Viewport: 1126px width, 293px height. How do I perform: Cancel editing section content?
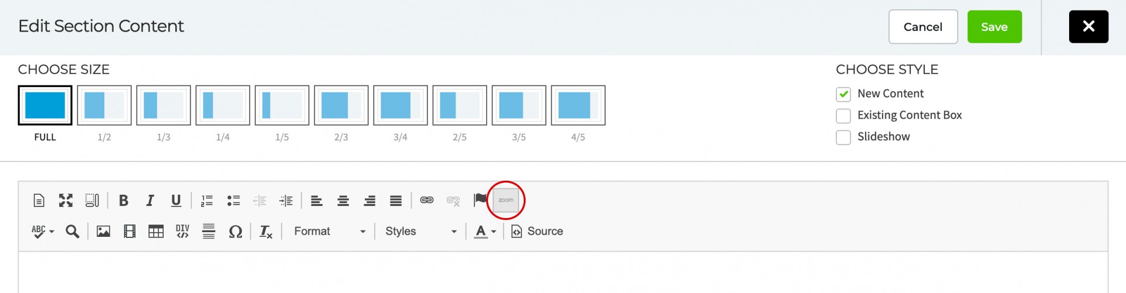tap(922, 27)
